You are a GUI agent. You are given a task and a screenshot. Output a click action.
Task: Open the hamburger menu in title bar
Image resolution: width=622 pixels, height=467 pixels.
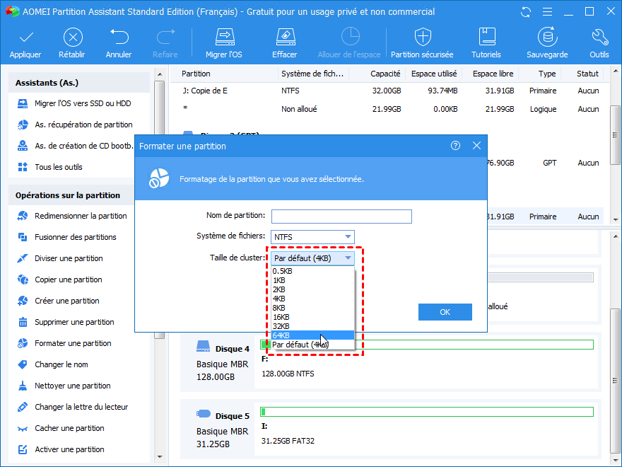click(547, 12)
